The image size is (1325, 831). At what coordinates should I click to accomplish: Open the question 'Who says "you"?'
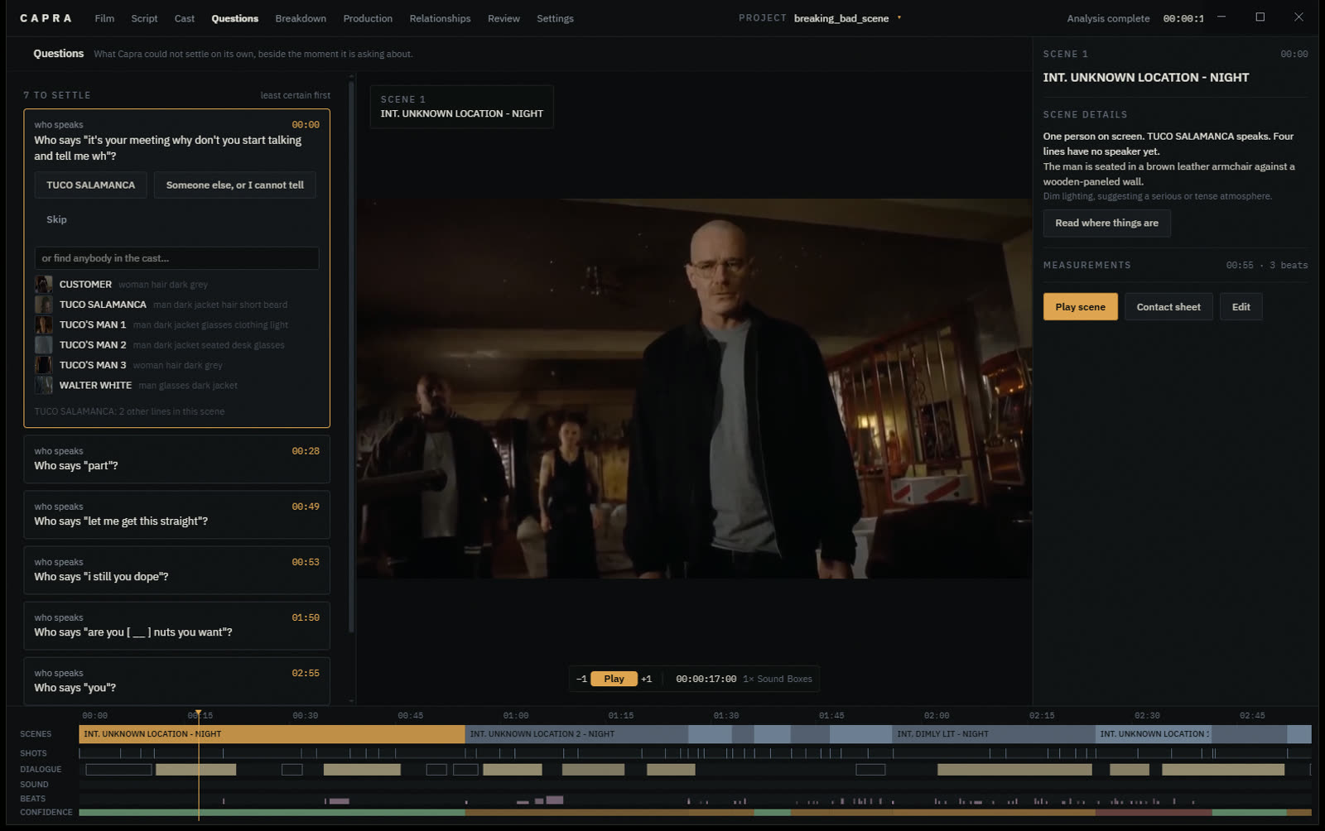pos(176,680)
